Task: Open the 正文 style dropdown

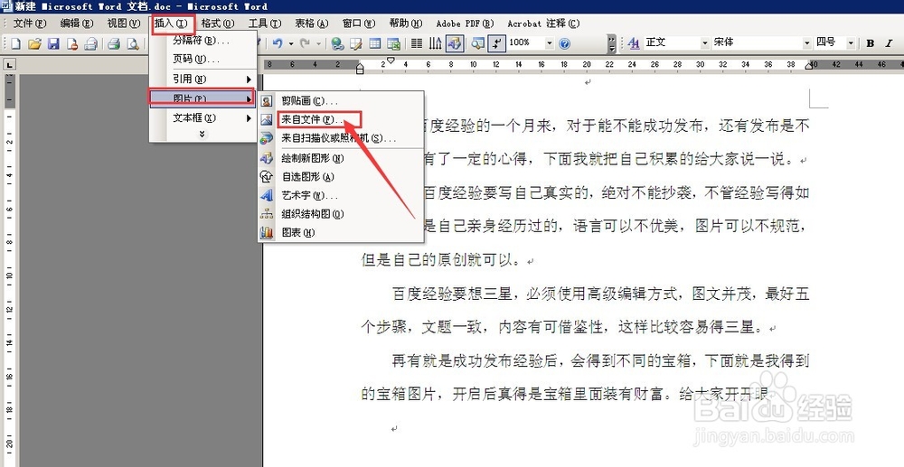Action: coord(704,43)
